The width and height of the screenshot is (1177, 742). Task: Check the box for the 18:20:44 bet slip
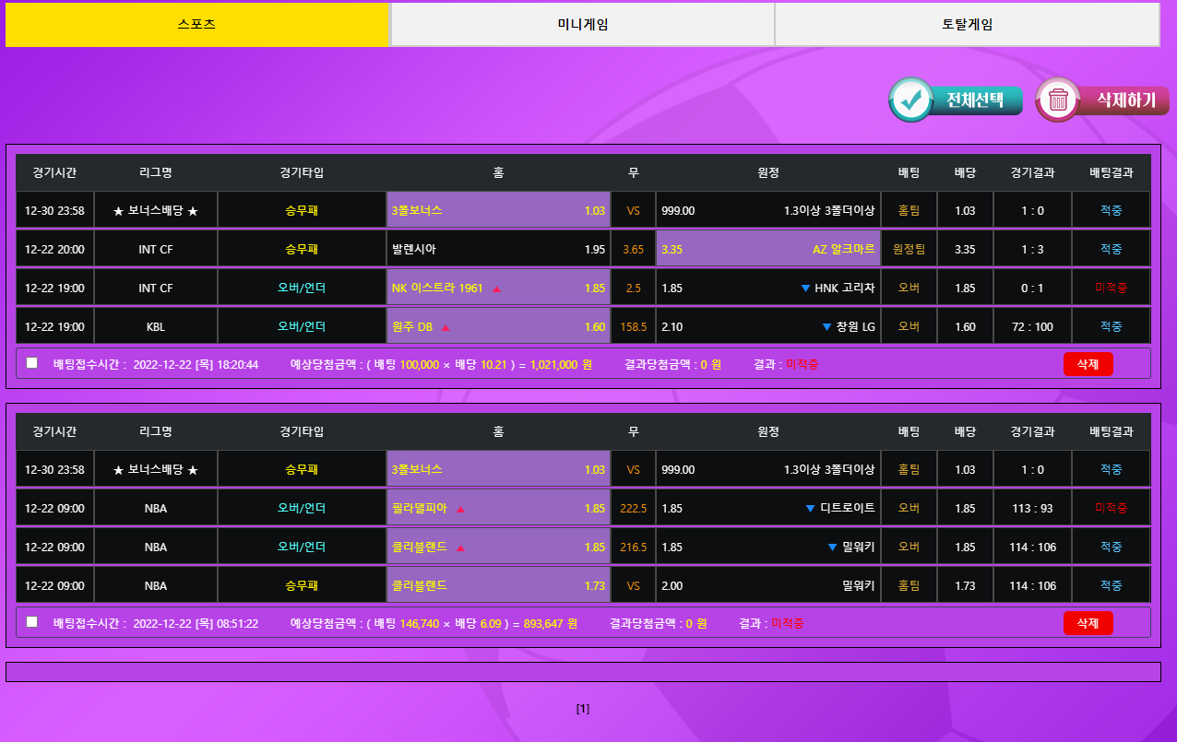(32, 363)
